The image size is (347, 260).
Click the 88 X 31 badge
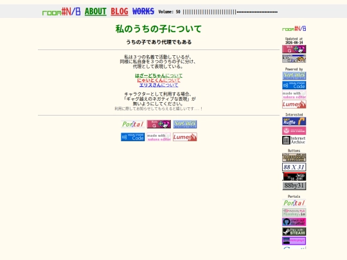pyautogui.click(x=294, y=167)
